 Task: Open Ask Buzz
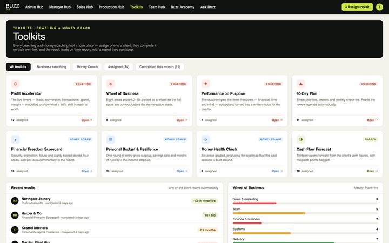click(207, 7)
